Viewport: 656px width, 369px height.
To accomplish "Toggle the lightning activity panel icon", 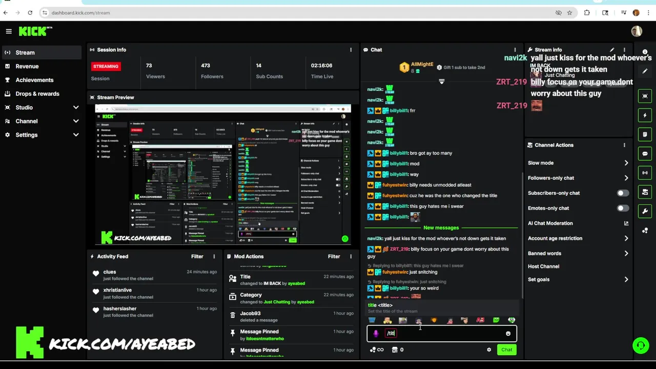I will (645, 115).
